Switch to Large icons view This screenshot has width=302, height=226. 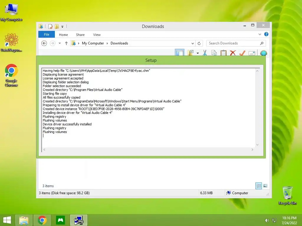pos(265,186)
